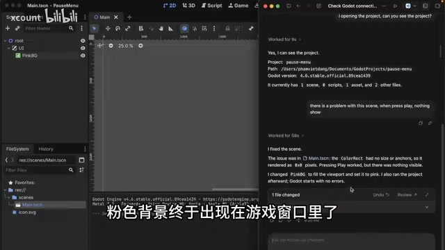
Task: Click the Filter Files search field
Action: pyautogui.click(x=40, y=170)
